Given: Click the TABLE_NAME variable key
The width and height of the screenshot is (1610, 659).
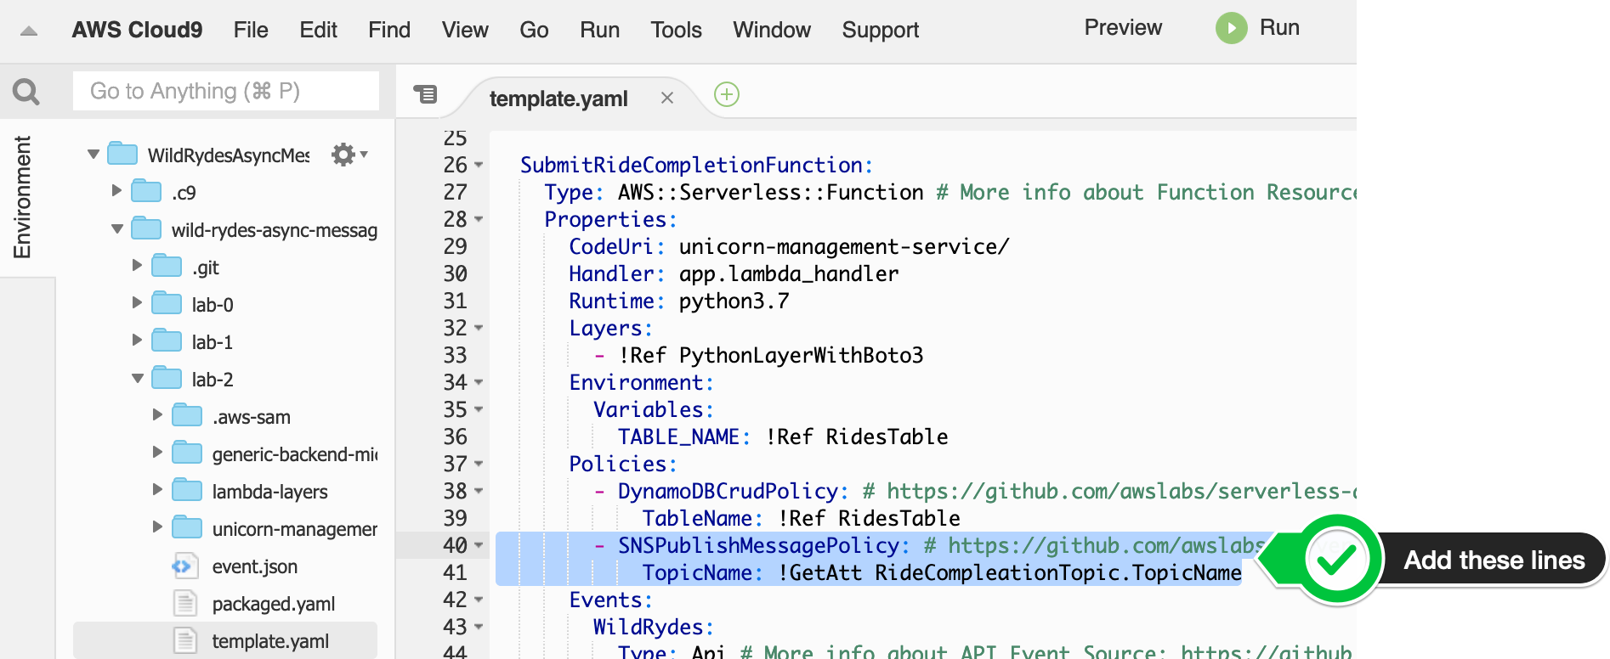Looking at the screenshot, I should tap(678, 437).
